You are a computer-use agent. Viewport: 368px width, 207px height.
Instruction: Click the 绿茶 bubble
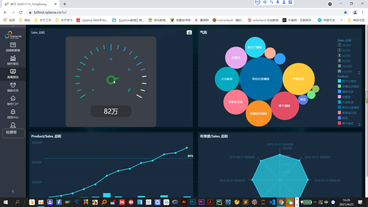point(303,100)
